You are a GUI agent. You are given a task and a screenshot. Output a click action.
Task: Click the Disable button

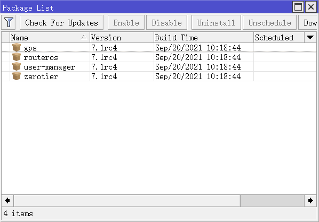coord(166,22)
